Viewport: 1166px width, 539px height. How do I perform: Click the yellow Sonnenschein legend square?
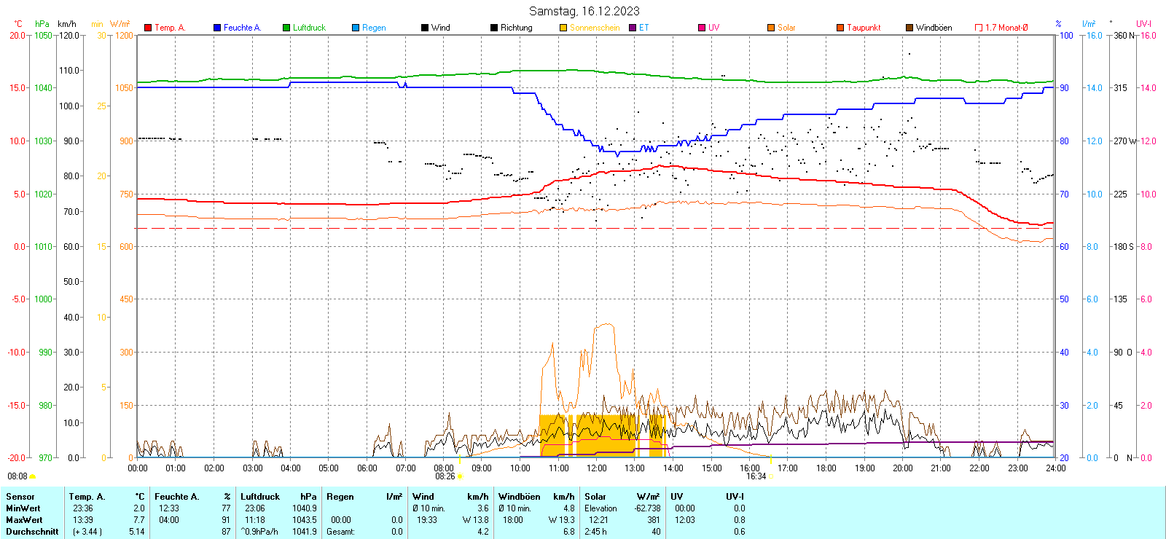[x=563, y=28]
